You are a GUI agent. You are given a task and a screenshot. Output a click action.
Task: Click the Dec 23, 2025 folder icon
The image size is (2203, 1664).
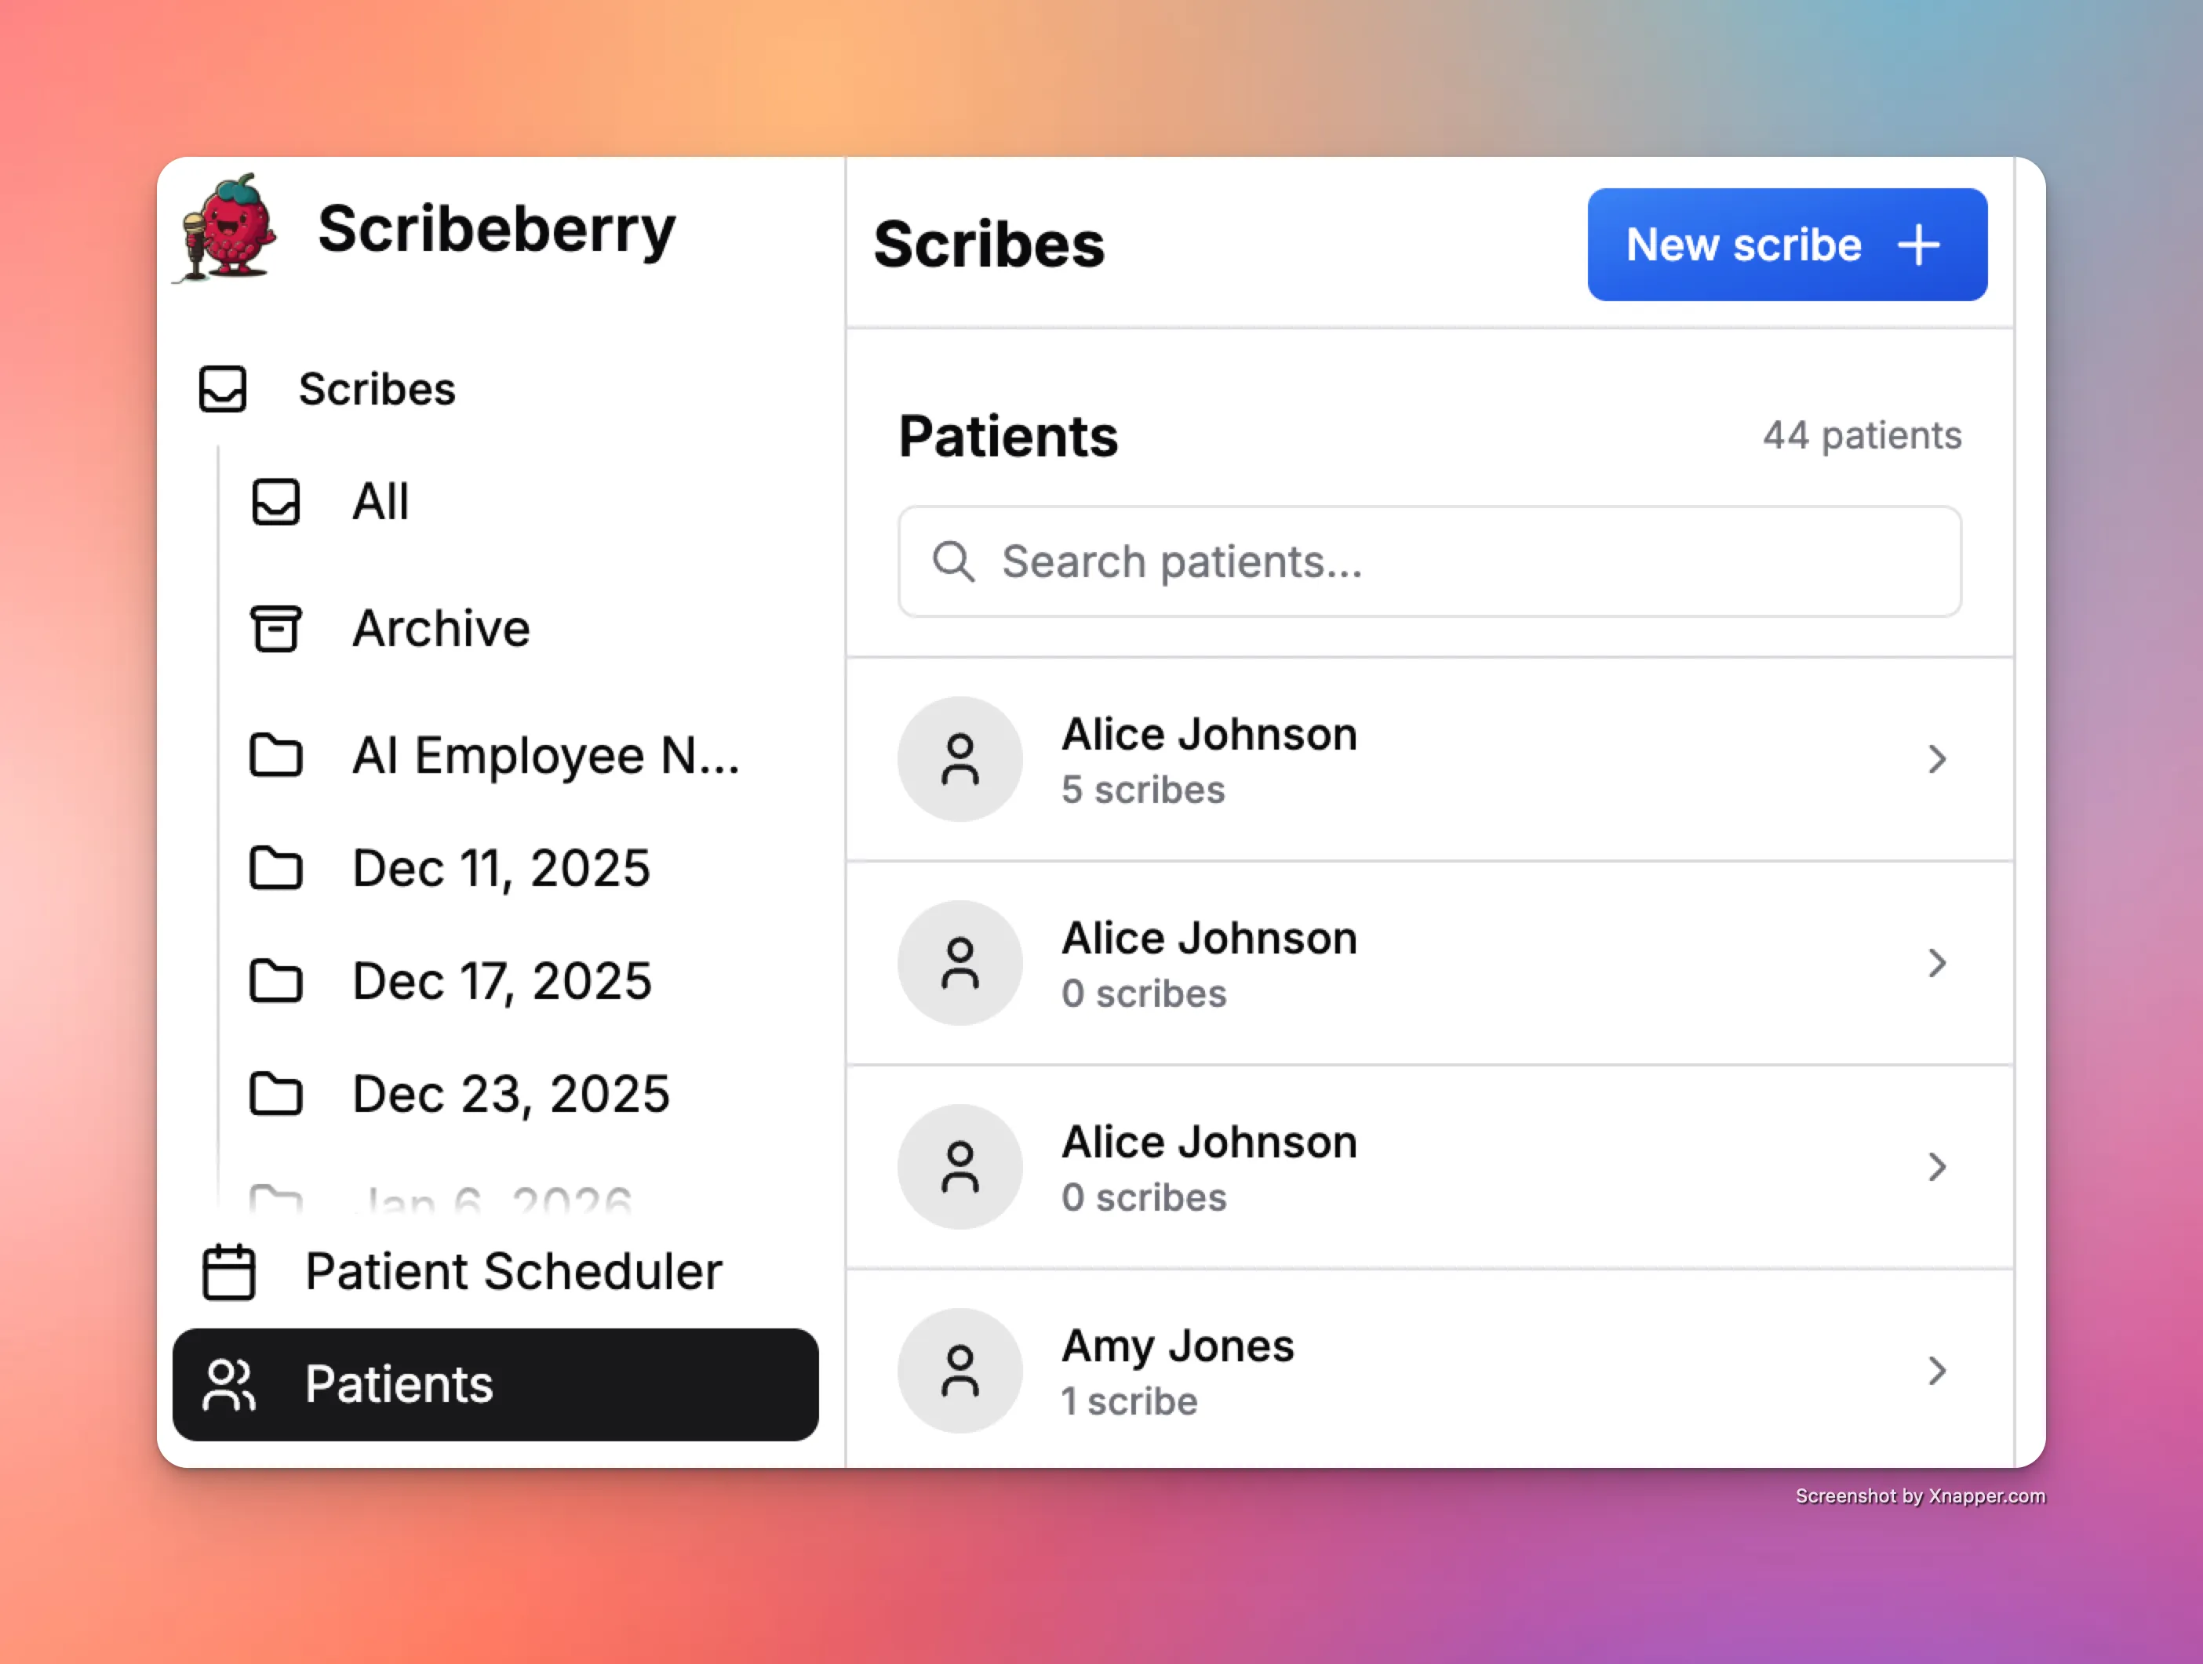point(276,1095)
